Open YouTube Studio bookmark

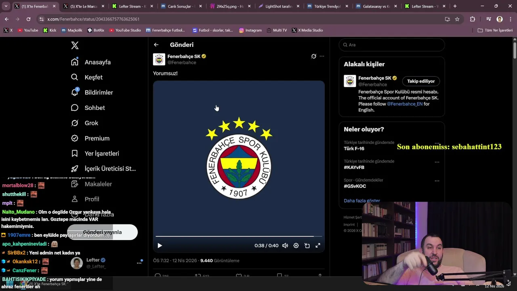point(125,30)
